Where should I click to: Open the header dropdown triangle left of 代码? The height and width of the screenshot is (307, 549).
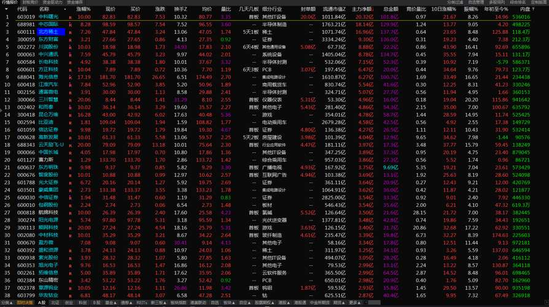point(6,9)
